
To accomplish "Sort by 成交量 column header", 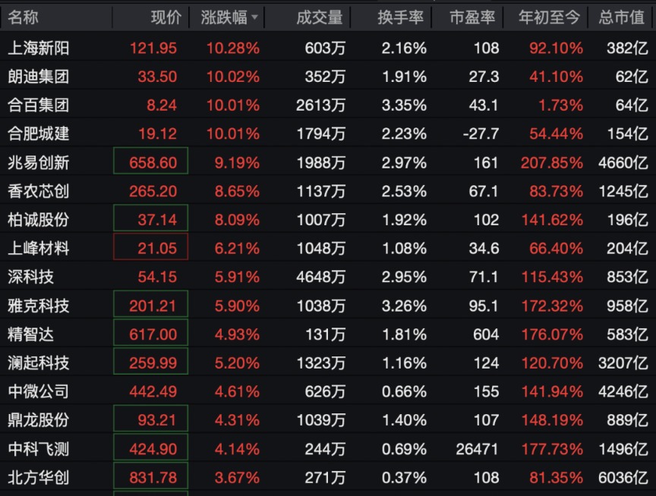I will click(x=320, y=17).
